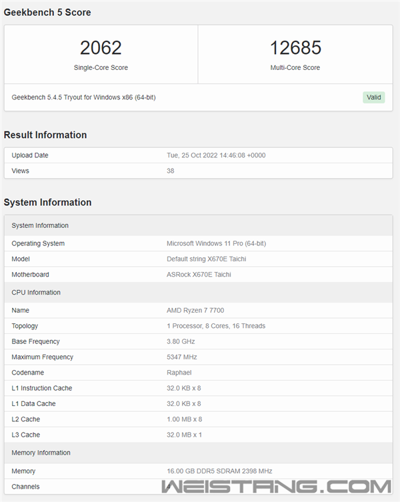Select Default string X670E Taichi value
Screen dimensions: 400x502
(206, 259)
